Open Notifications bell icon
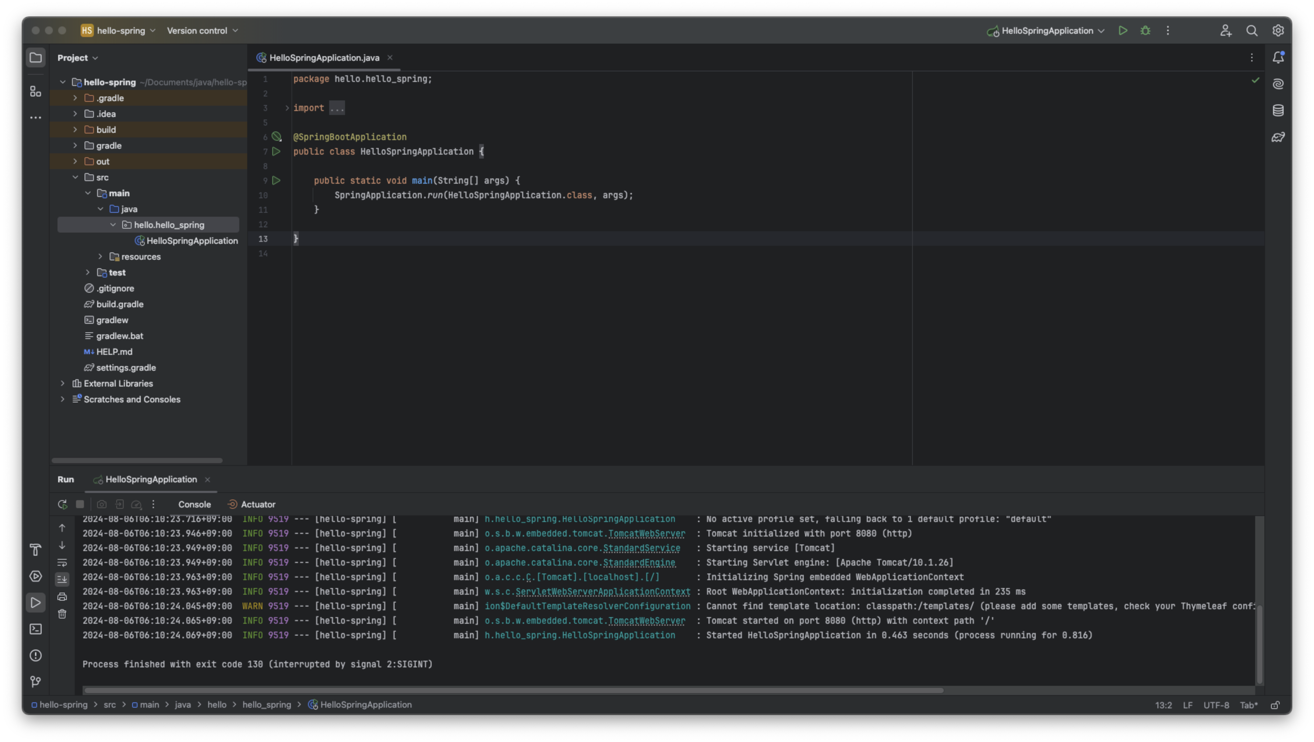1314x742 pixels. 1278,57
